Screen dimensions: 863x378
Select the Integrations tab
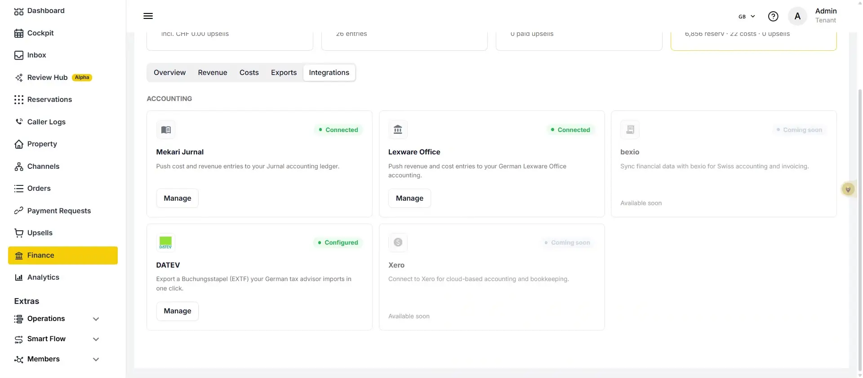pos(329,73)
